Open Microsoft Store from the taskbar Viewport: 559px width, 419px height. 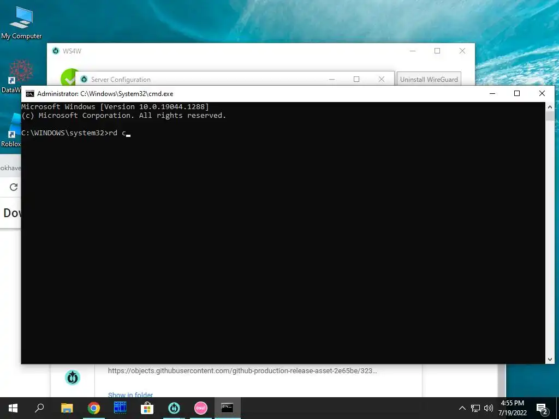pyautogui.click(x=147, y=408)
